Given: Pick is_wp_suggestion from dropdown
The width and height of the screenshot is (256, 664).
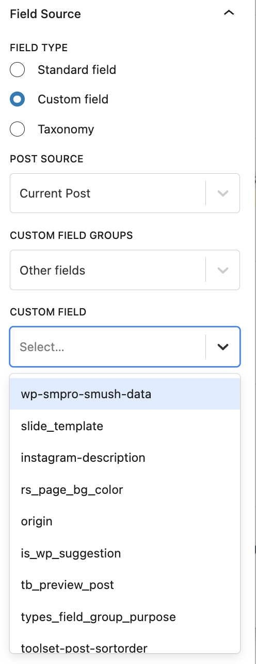Looking at the screenshot, I should point(125,553).
